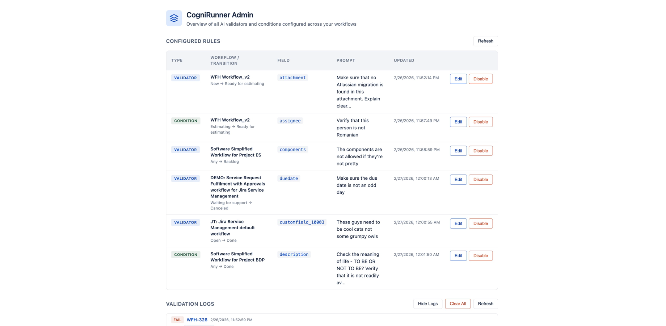Disable the assignee condition rule
The height and width of the screenshot is (326, 666).
(x=480, y=122)
